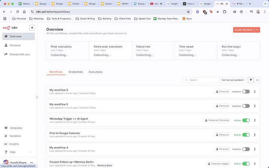Open a new browser tab

[x=250, y=4]
